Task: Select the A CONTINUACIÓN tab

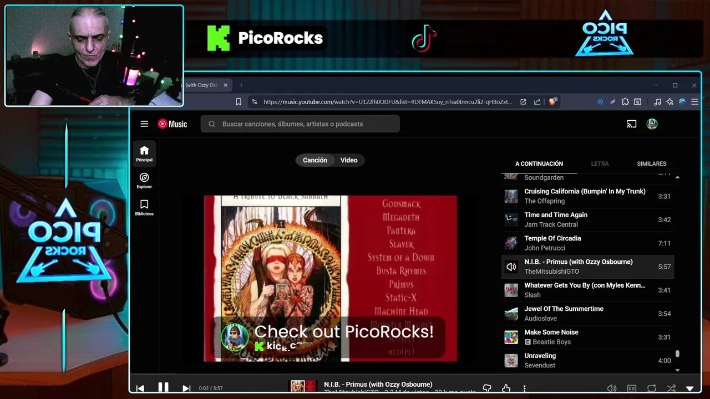Action: 539,163
